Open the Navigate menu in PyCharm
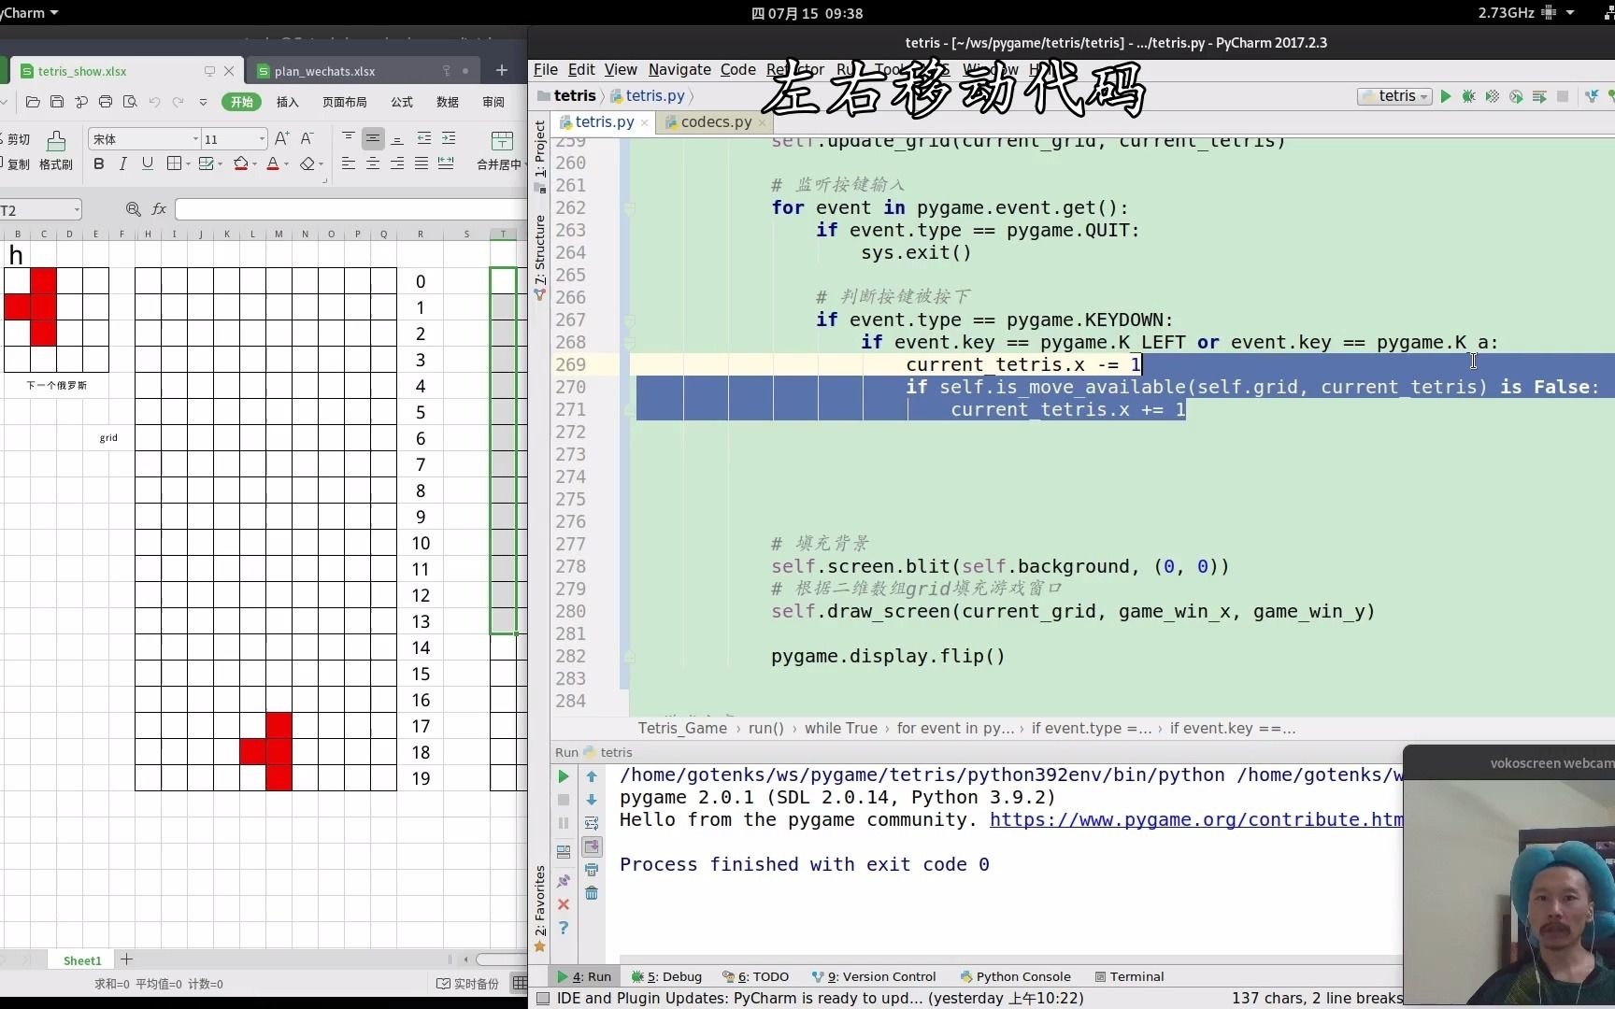The height and width of the screenshot is (1009, 1615). [679, 69]
